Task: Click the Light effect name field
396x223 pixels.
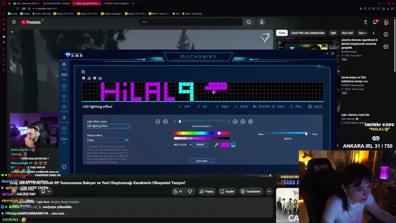Action: click(x=108, y=126)
